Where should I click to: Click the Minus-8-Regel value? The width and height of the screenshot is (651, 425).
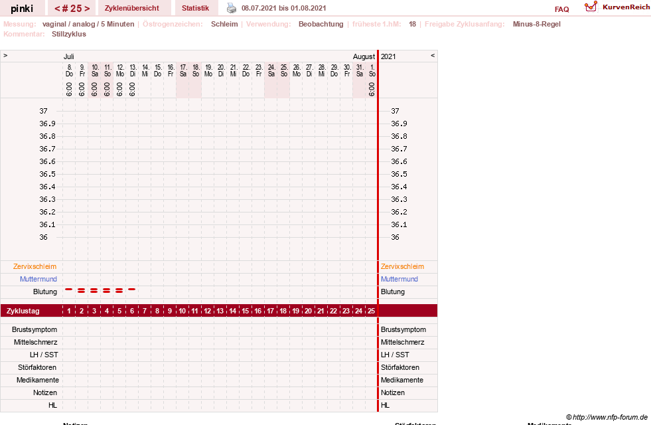click(536, 24)
